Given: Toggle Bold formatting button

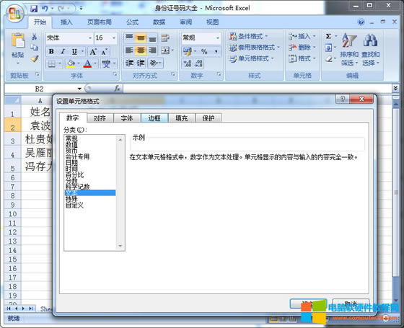Looking at the screenshot, I should pos(51,51).
